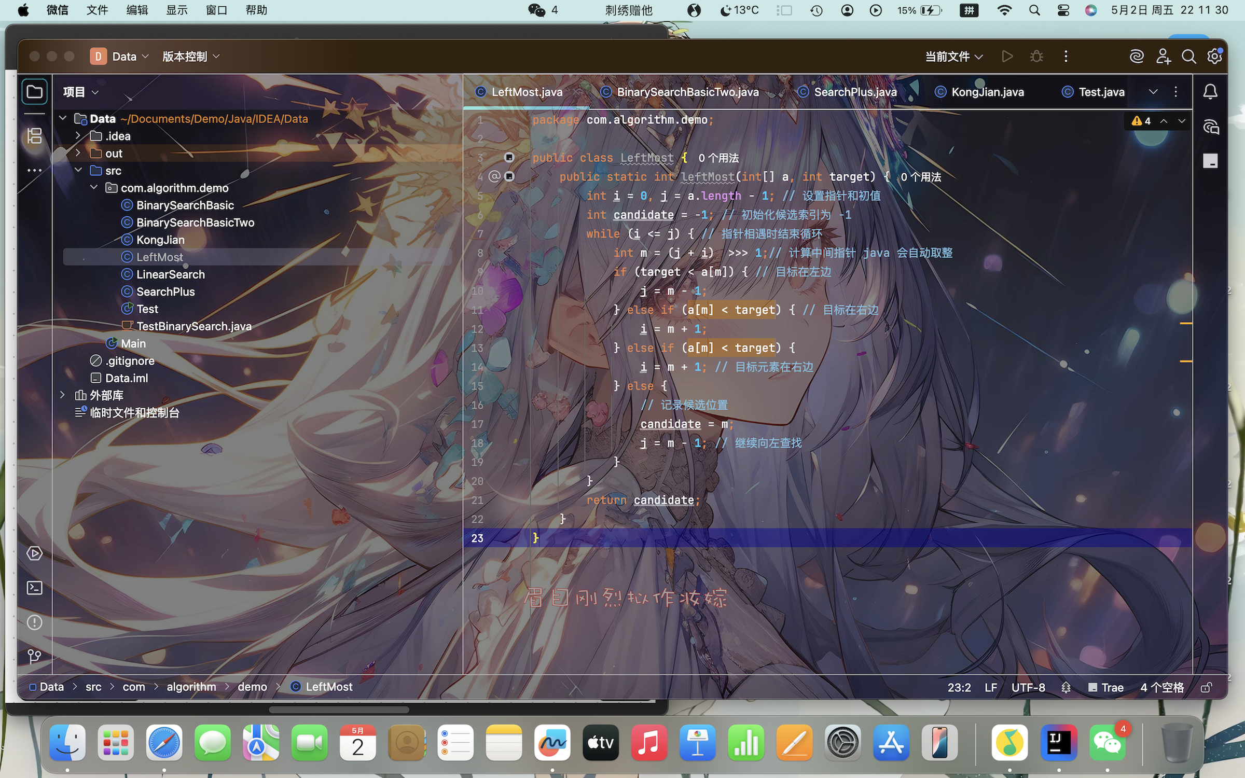This screenshot has height=778, width=1245.
Task: Debug the current file
Action: pos(1036,56)
